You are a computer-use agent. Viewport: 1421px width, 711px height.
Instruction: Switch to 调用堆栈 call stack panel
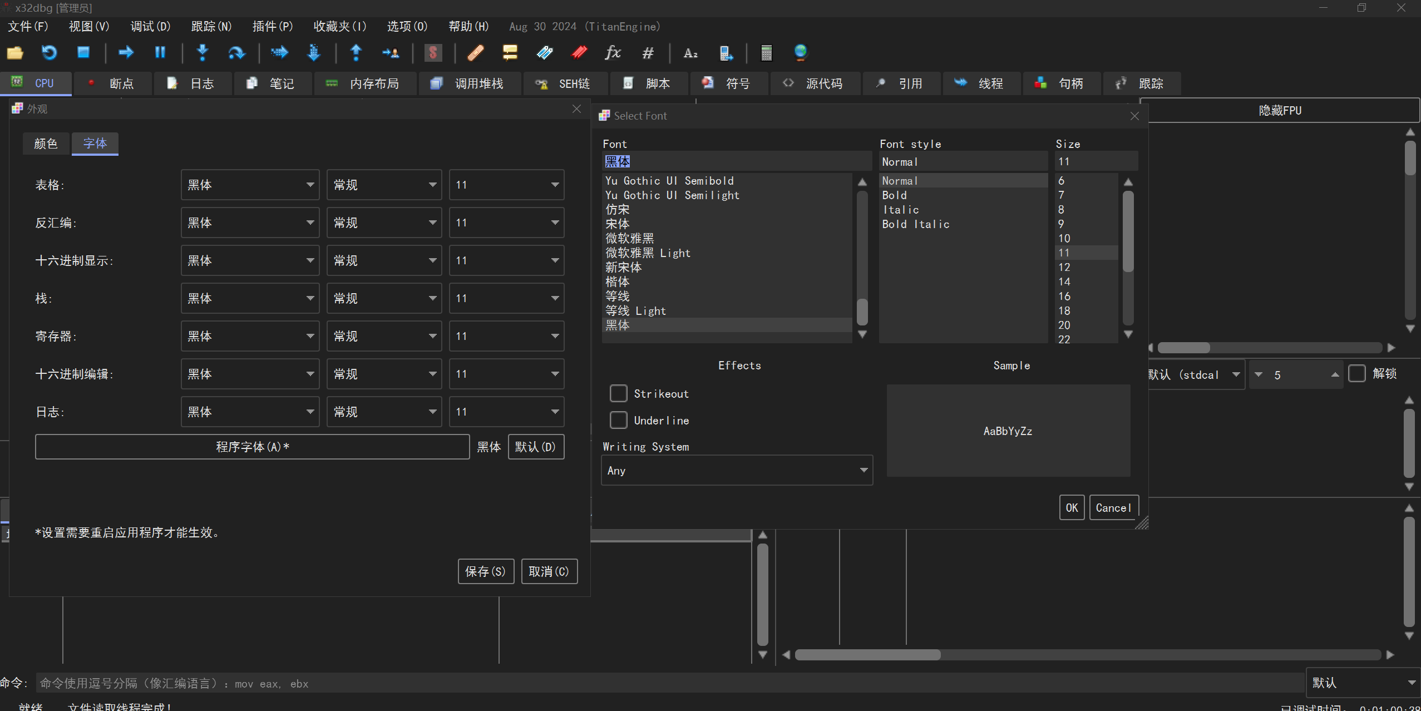476,82
